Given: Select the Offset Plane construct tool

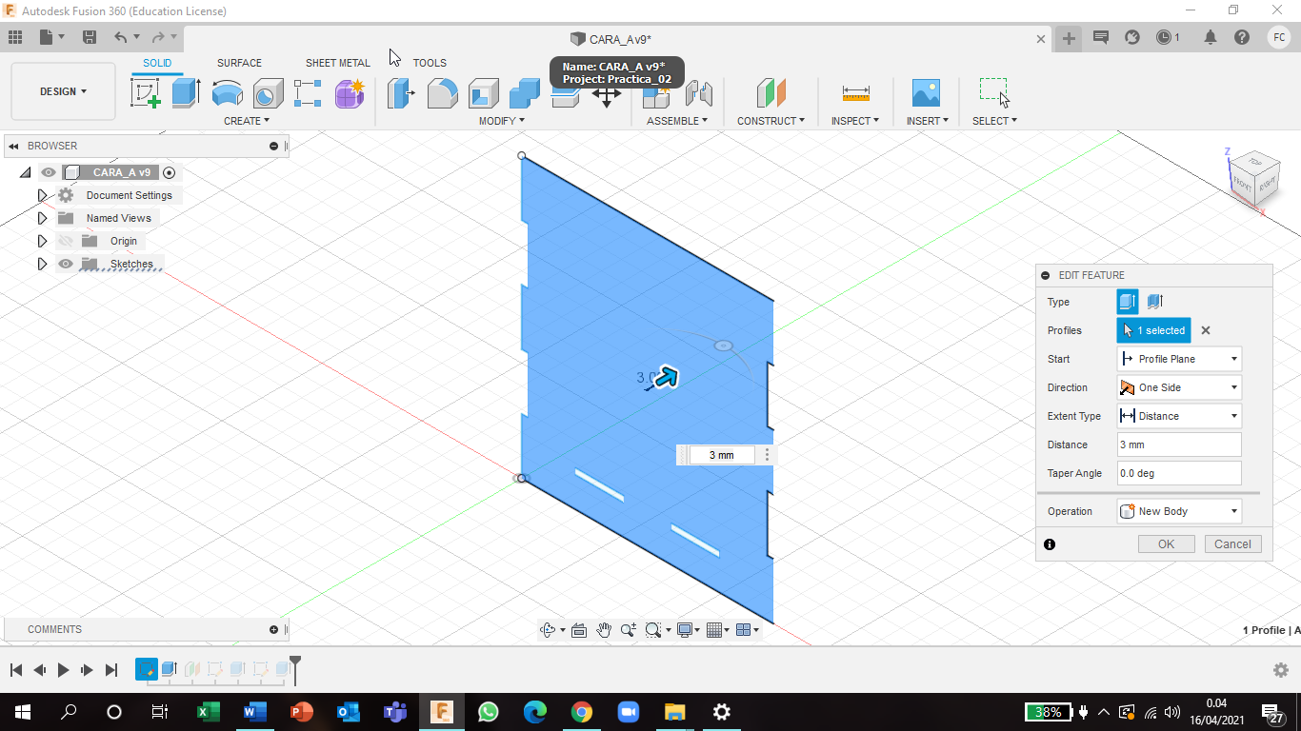Looking at the screenshot, I should pyautogui.click(x=771, y=93).
